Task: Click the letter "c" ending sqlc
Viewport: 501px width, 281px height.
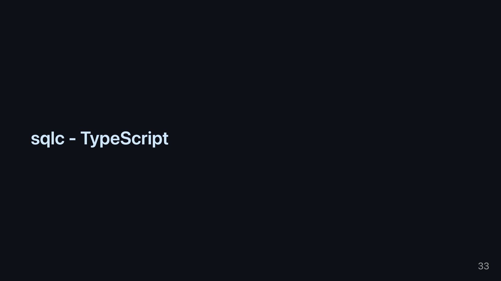Action: pos(60,140)
